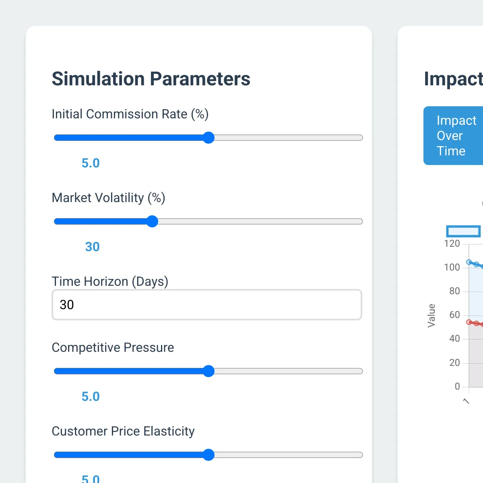Click the legend swatch above the chart

pos(463,231)
